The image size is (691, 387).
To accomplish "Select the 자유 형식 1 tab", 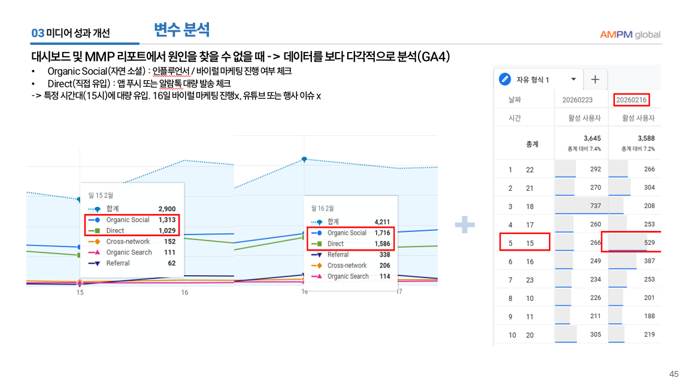I will (532, 80).
